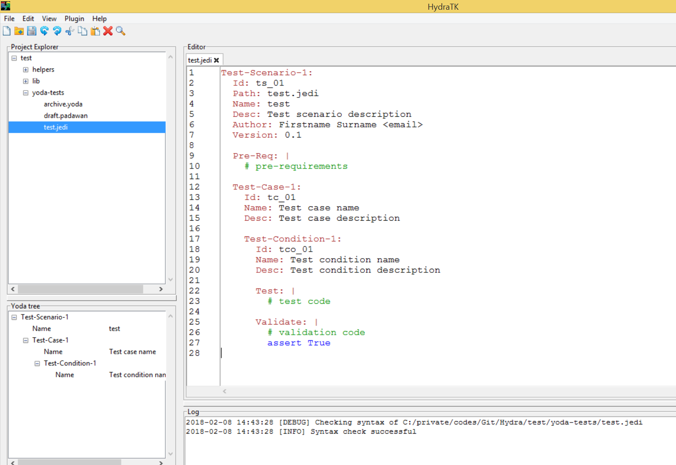Image resolution: width=676 pixels, height=465 pixels.
Task: Select the helpers folder label
Action: (43, 70)
